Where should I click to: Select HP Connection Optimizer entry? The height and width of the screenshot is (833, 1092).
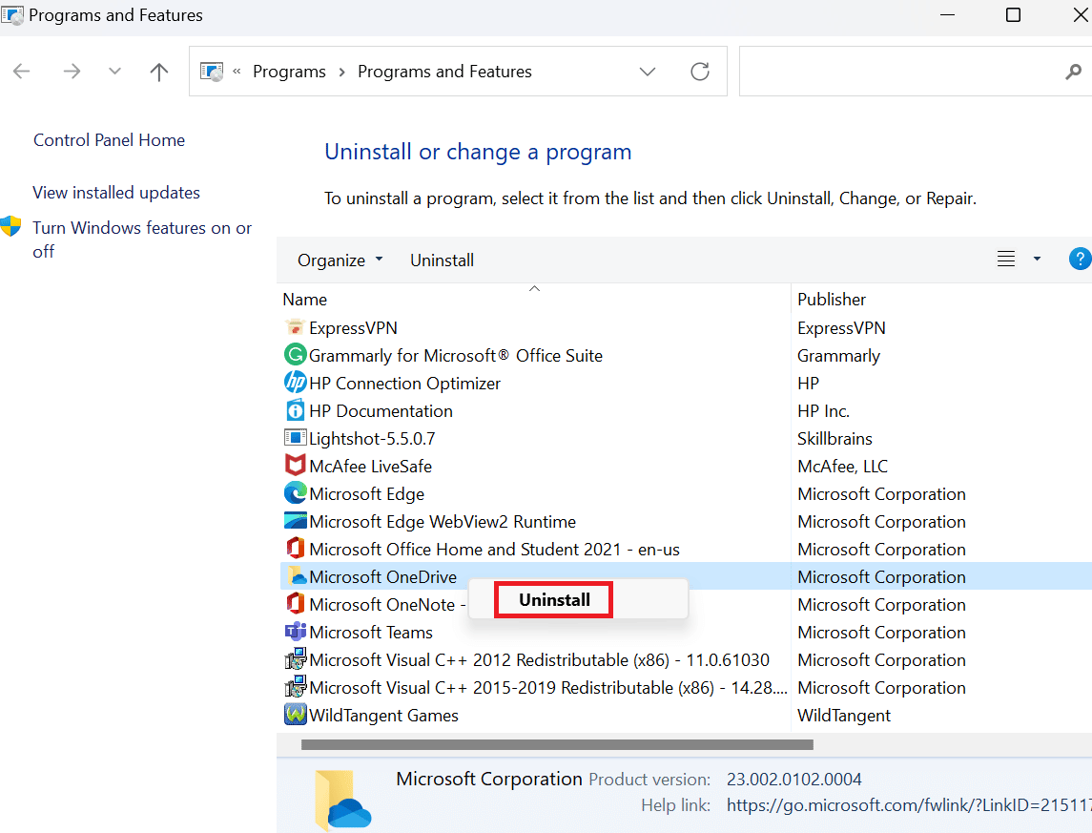[404, 383]
